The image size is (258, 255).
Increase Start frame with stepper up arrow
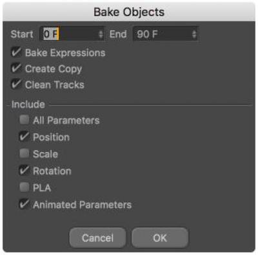tap(101, 32)
